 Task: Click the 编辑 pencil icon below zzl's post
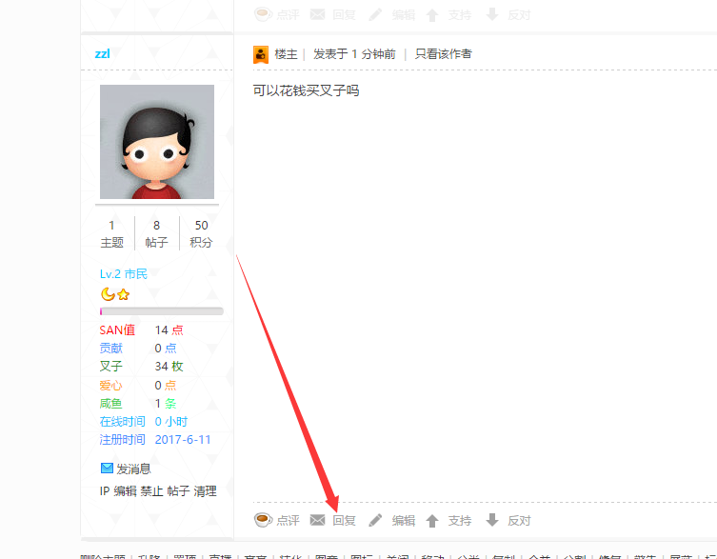click(x=376, y=520)
